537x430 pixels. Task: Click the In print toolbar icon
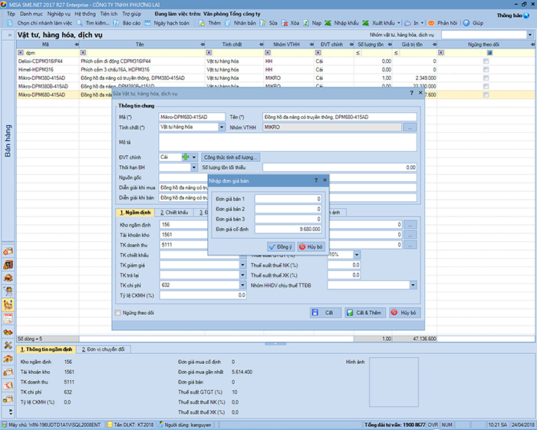point(407,23)
